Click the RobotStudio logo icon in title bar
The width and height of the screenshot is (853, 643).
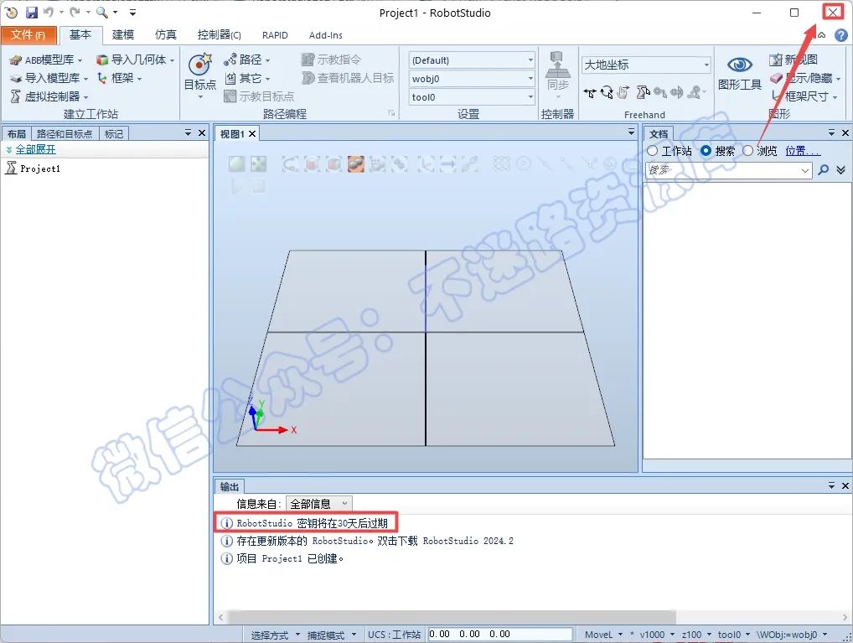pos(12,12)
